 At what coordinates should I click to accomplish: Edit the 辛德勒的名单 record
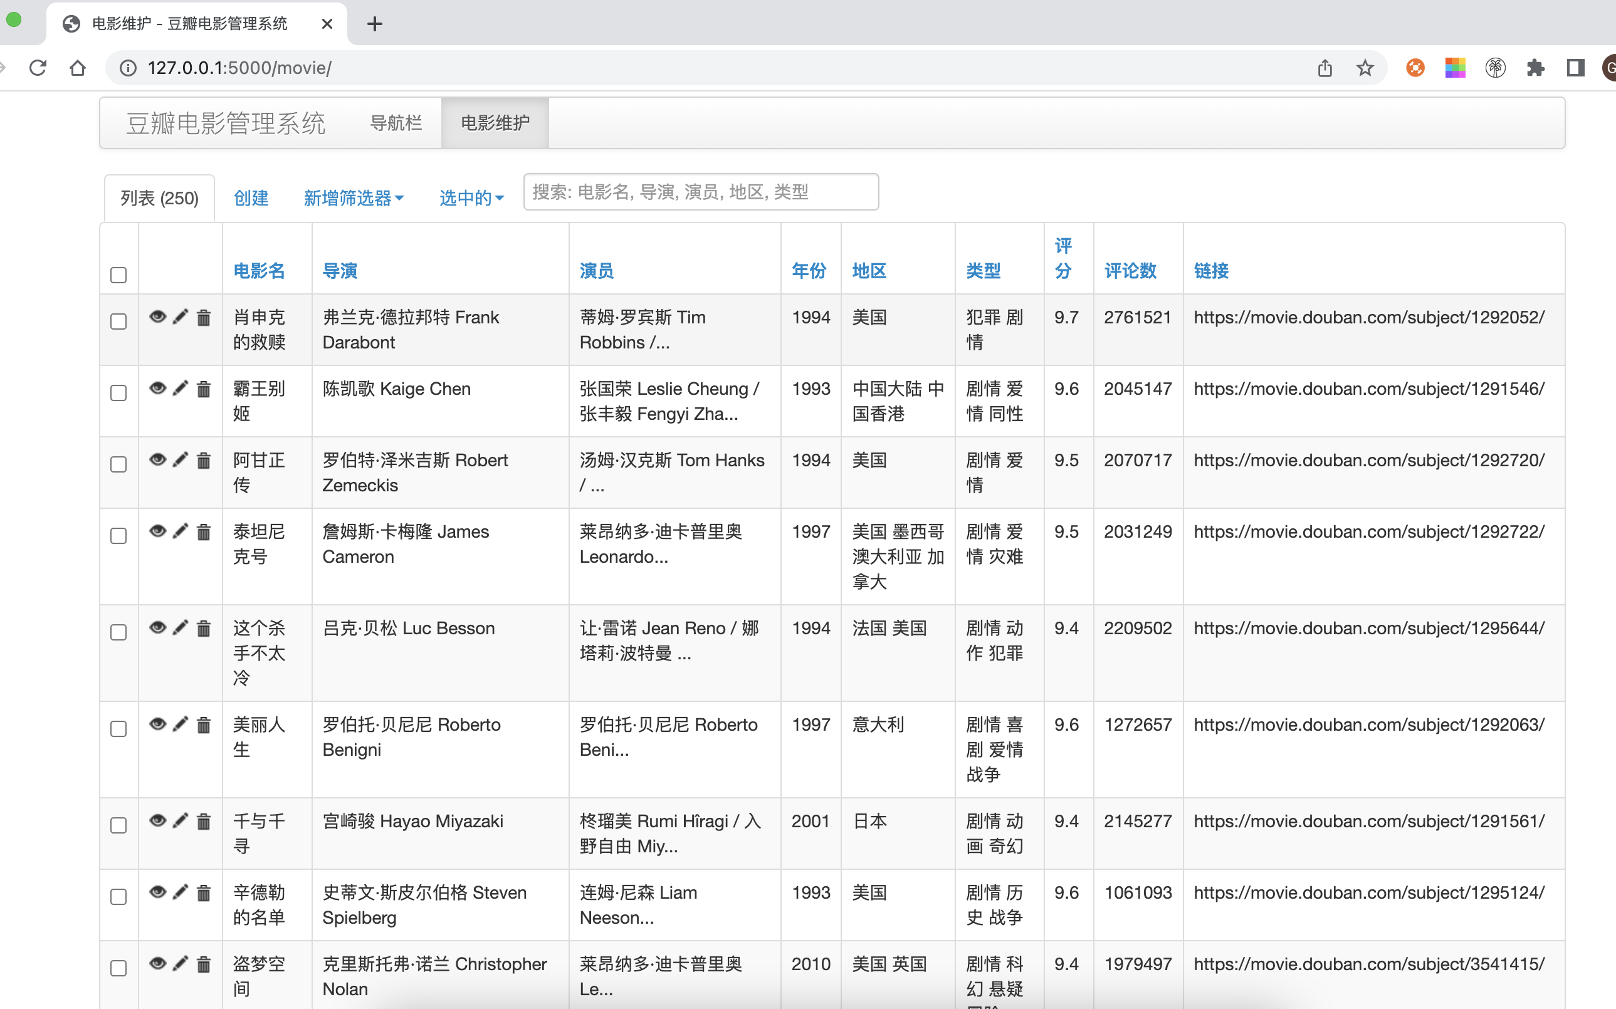pos(181,892)
